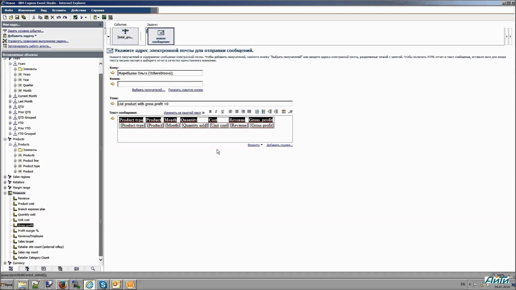Insert table into message body
The height and width of the screenshot is (290, 516).
(x=284, y=112)
